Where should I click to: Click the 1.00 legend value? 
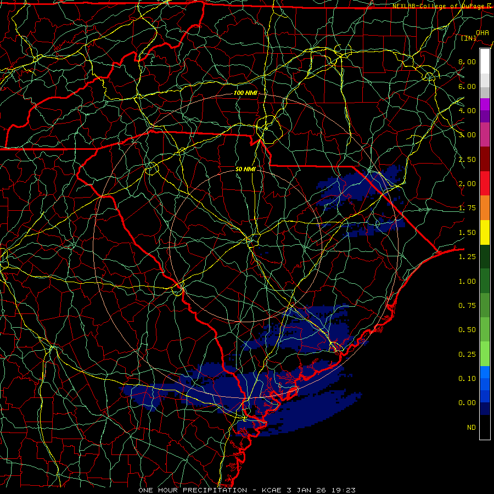(467, 282)
